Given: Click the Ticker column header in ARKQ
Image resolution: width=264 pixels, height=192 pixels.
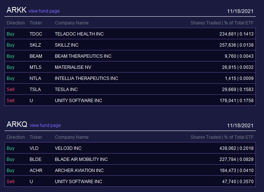Looking at the screenshot, I should 36,137.
